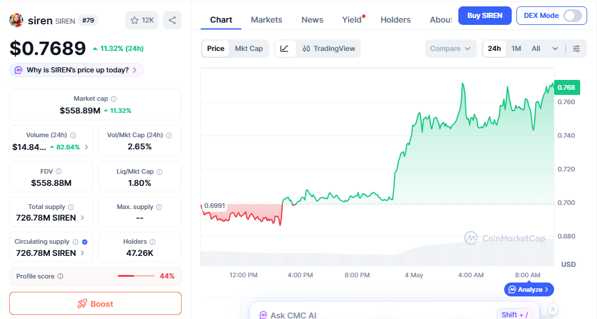This screenshot has height=319, width=597.
Task: Click info icon next to Max. supply
Action: coord(159,207)
